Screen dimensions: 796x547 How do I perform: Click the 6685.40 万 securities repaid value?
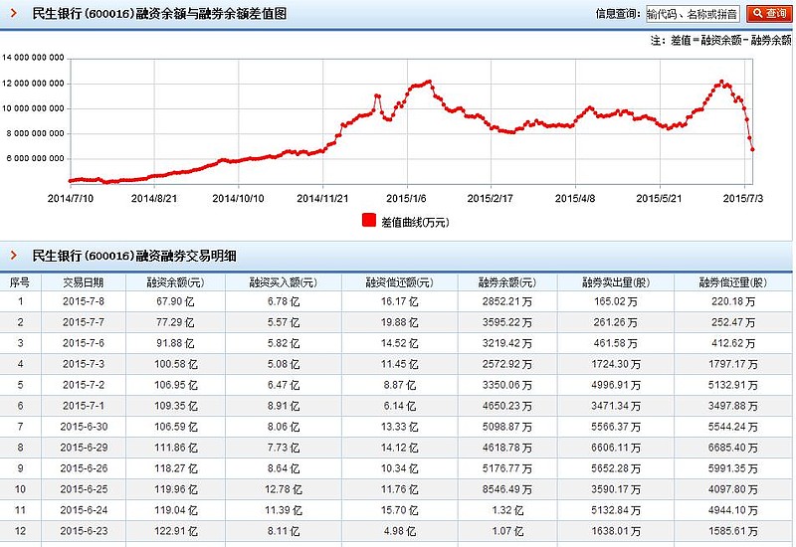click(733, 448)
